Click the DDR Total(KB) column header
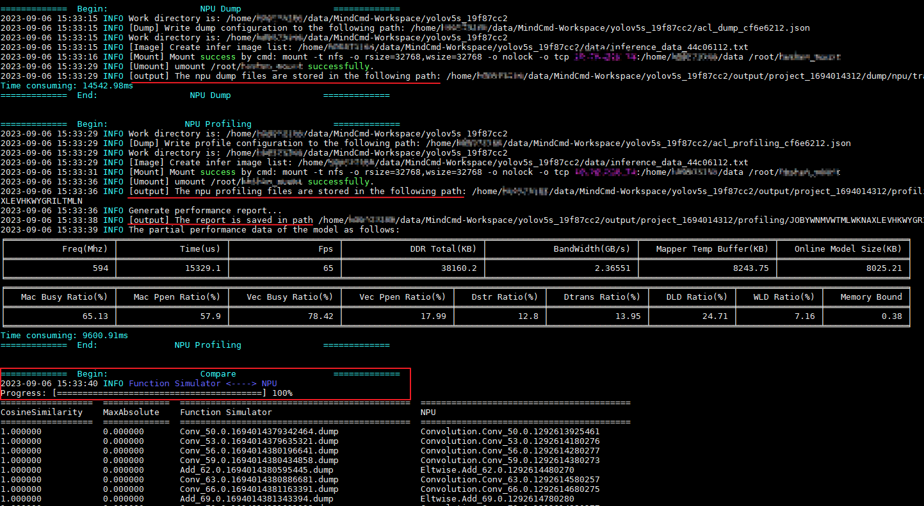This screenshot has width=924, height=506. 443,249
